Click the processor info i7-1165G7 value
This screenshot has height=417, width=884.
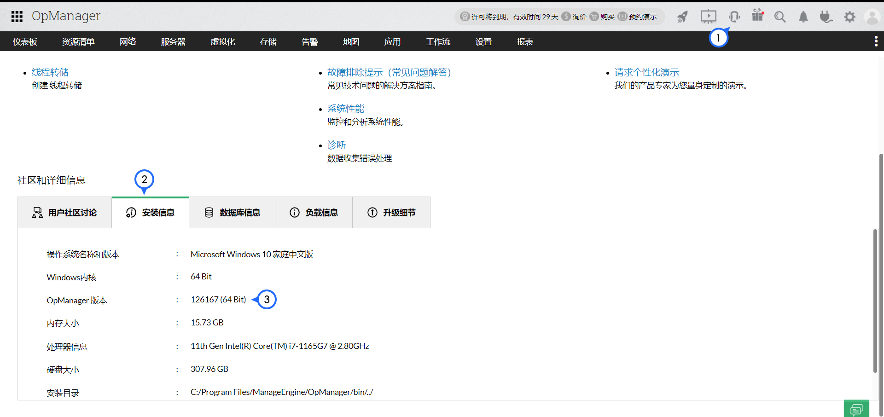[280, 346]
